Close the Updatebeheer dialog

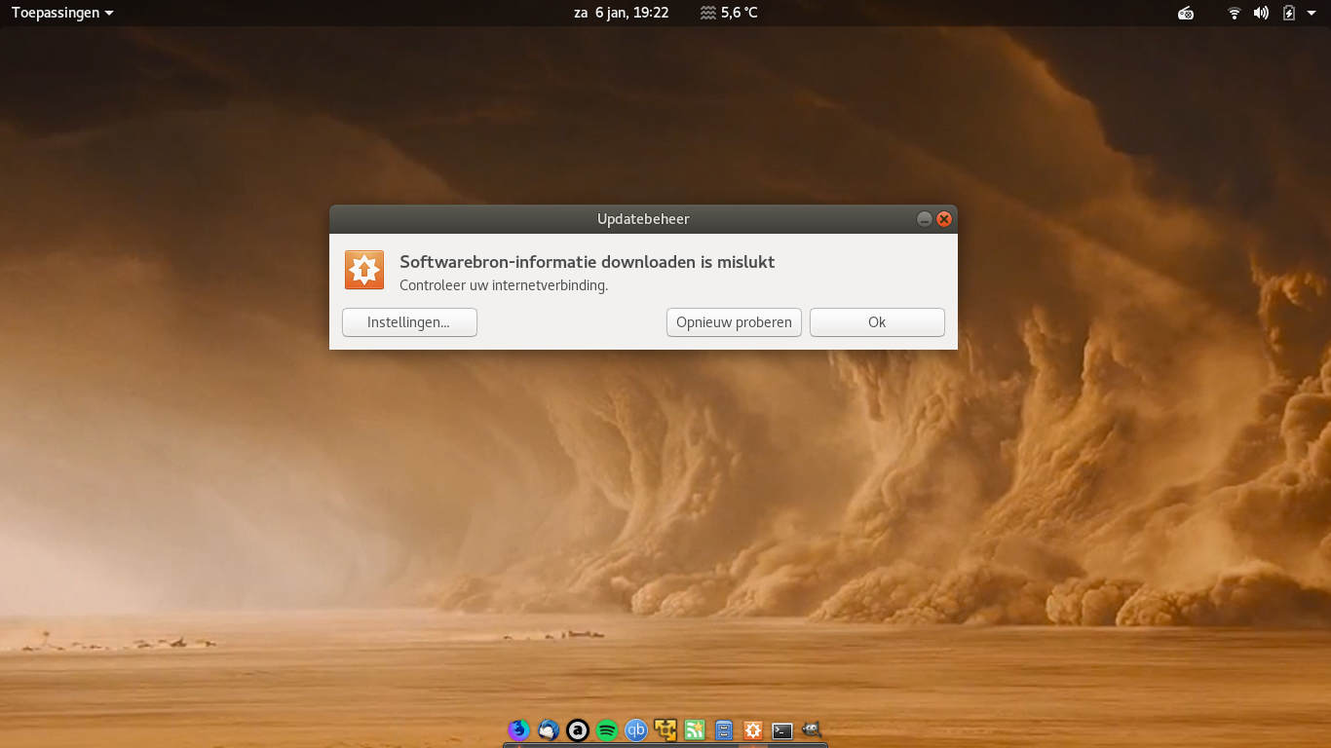pos(944,219)
